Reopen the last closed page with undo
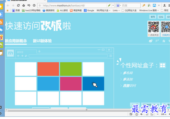Image resolution: width=170 pixels, height=119 pixels. coord(29,5)
